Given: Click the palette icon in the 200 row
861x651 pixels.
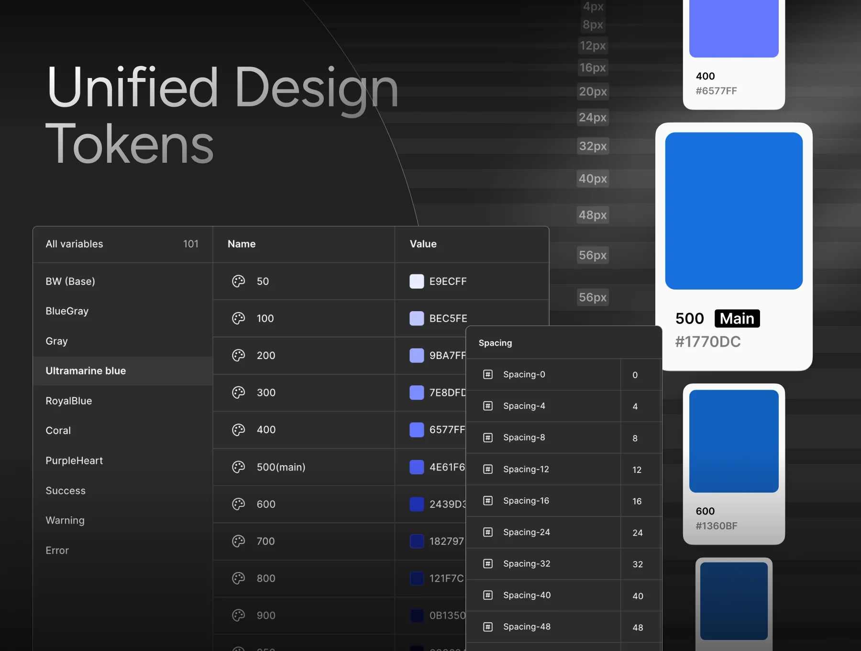Looking at the screenshot, I should tap(238, 355).
